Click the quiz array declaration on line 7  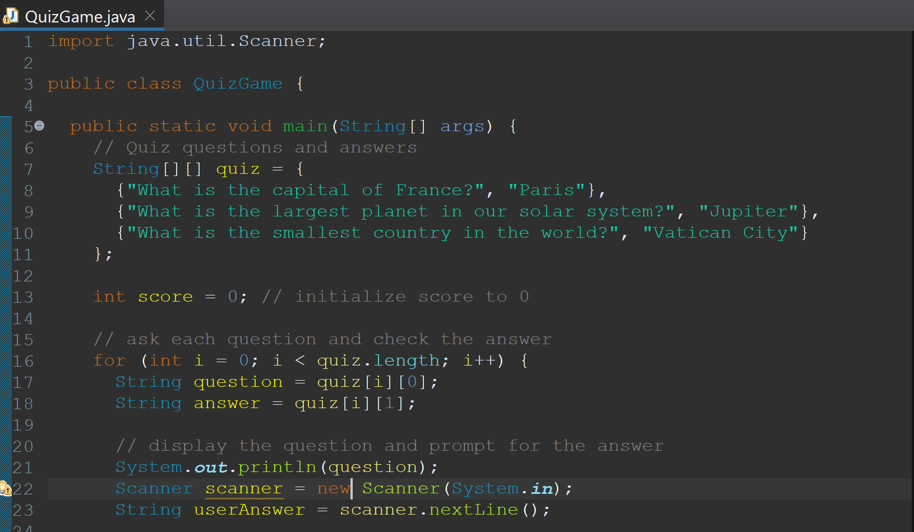tap(238, 168)
